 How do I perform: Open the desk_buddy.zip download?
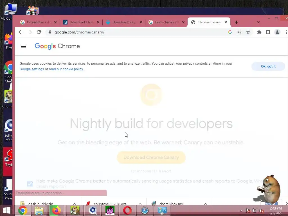coord(41,204)
